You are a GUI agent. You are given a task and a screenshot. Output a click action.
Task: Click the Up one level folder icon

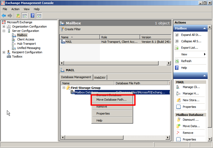18,16
